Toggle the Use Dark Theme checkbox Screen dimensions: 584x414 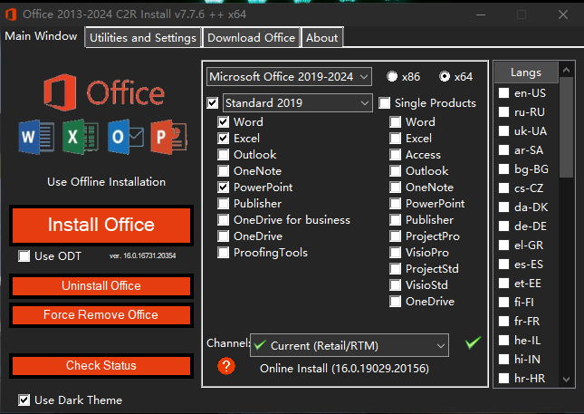(24, 400)
